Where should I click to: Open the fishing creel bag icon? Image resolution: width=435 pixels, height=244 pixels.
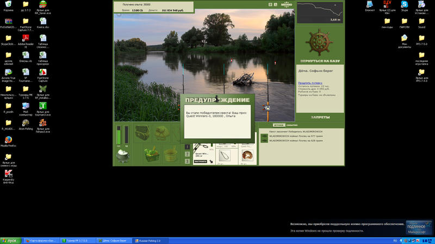click(142, 132)
